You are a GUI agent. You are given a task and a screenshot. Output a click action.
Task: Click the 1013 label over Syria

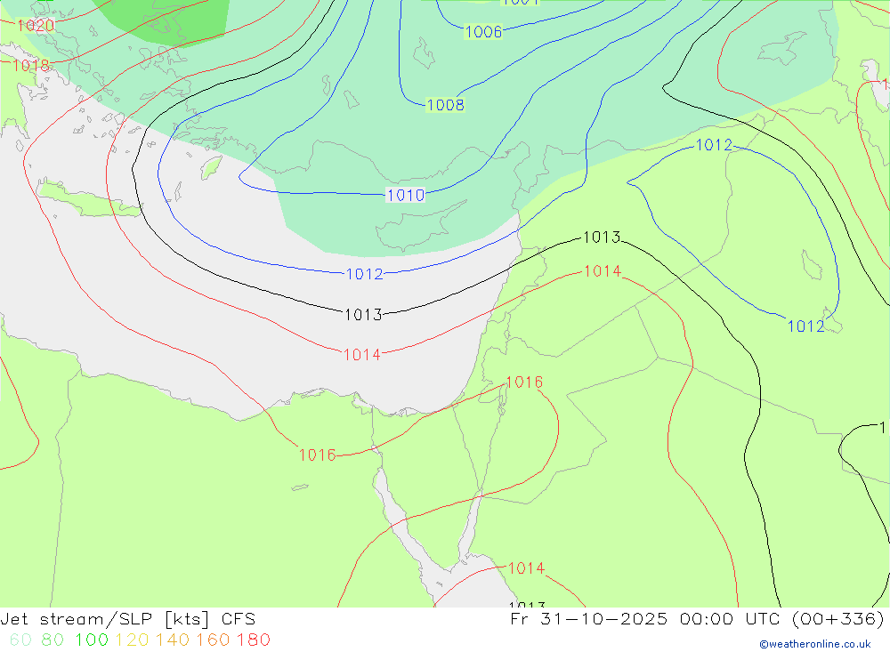coord(603,237)
